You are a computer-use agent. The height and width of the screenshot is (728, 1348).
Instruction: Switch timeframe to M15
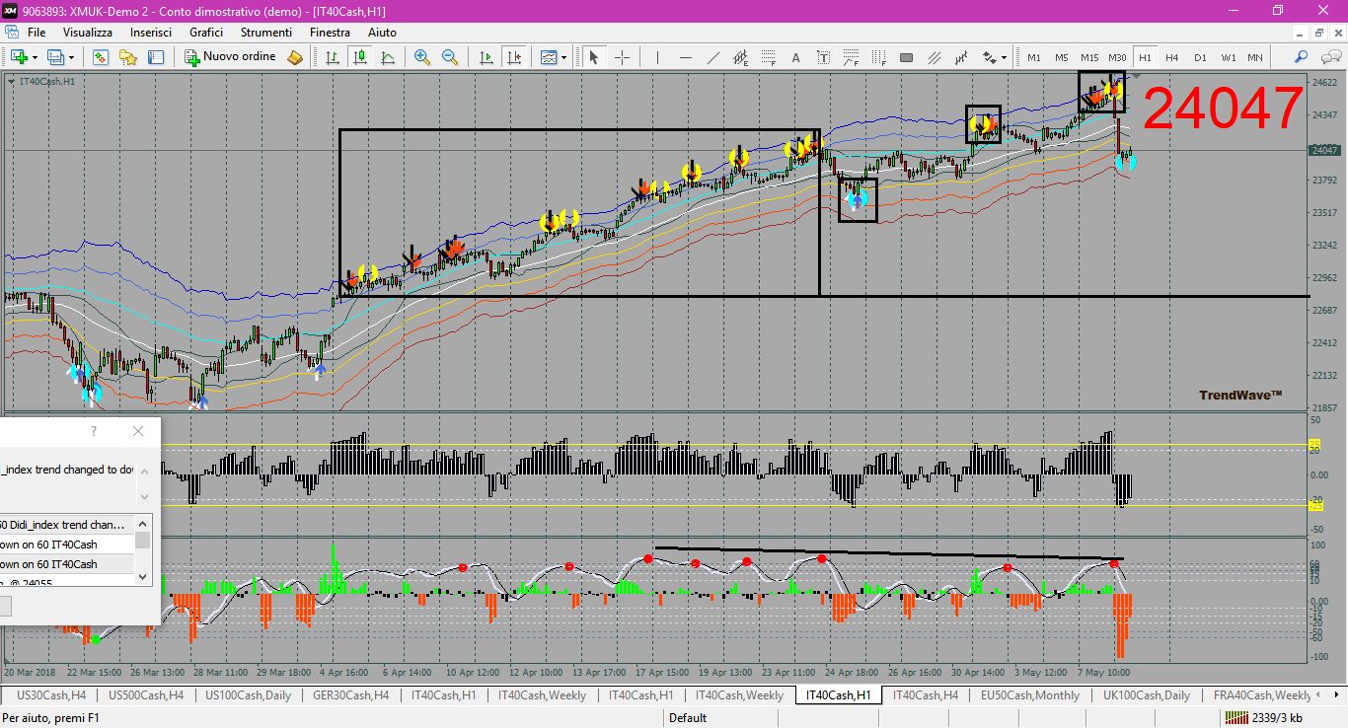point(1089,57)
